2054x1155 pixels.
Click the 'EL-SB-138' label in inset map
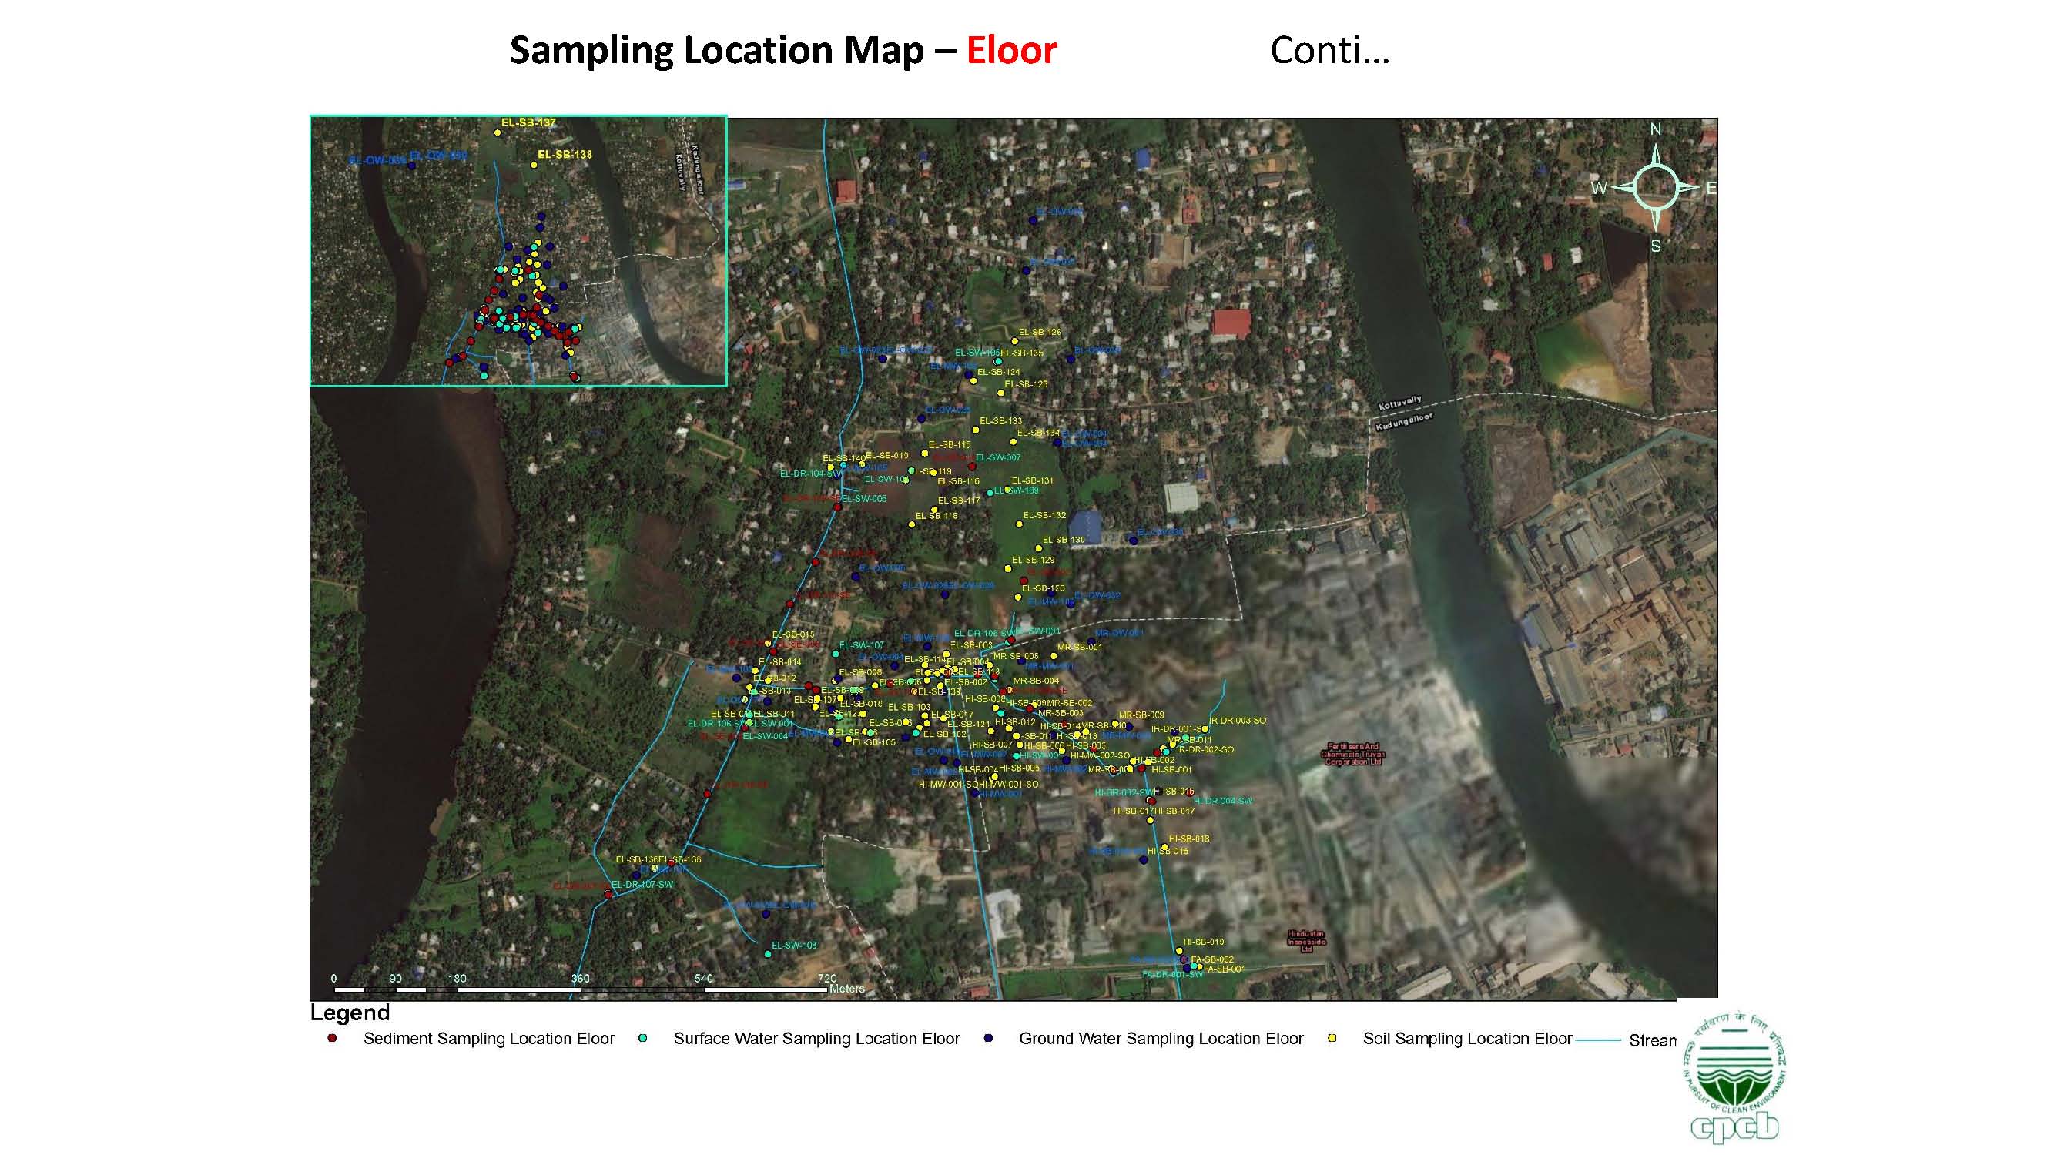(565, 154)
